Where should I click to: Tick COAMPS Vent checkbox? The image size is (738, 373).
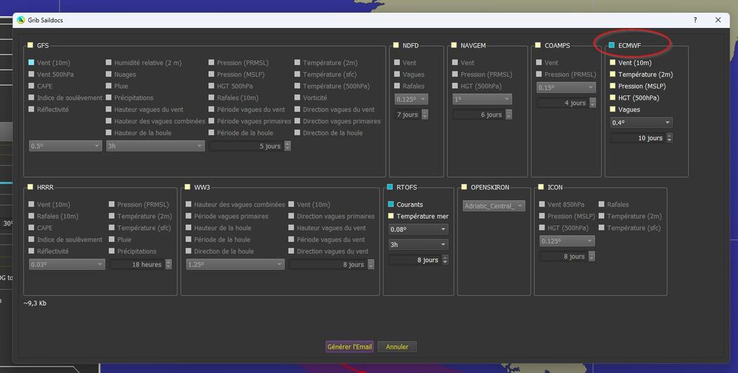click(x=539, y=62)
